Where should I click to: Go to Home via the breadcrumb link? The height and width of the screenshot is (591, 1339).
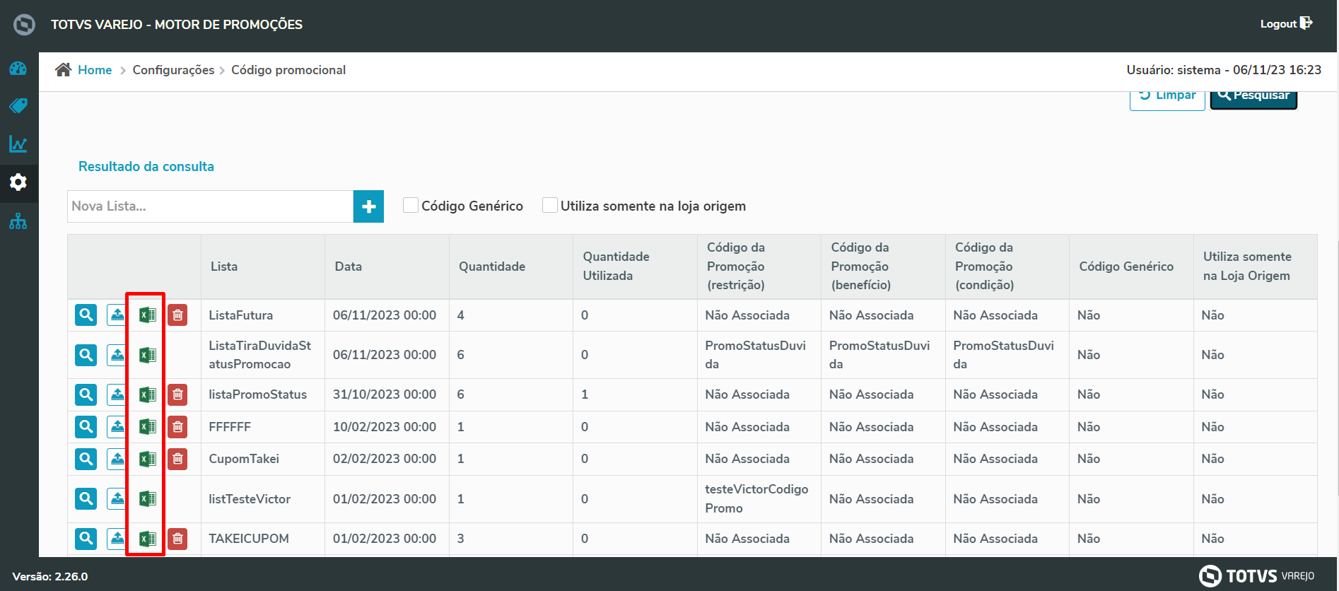click(95, 70)
